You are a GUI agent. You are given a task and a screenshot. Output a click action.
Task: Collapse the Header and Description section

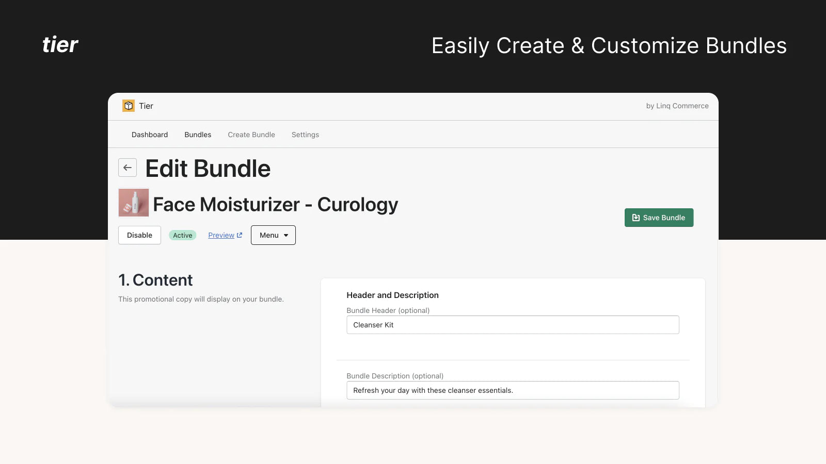pyautogui.click(x=392, y=295)
